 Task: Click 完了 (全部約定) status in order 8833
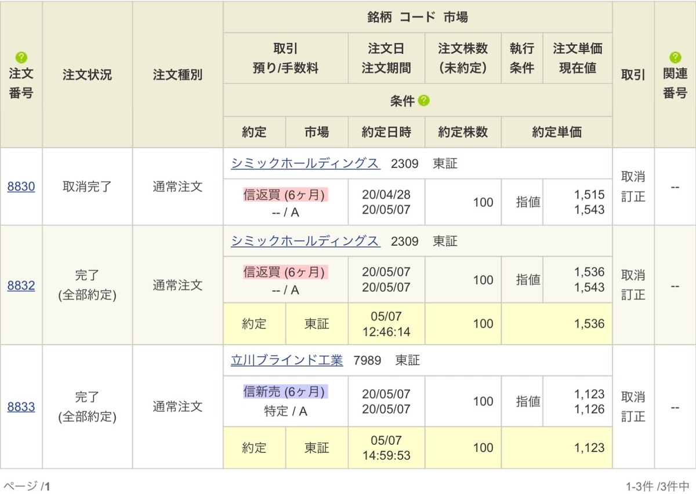pos(88,407)
